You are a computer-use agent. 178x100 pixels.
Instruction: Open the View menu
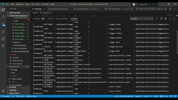click(x=27, y=4)
